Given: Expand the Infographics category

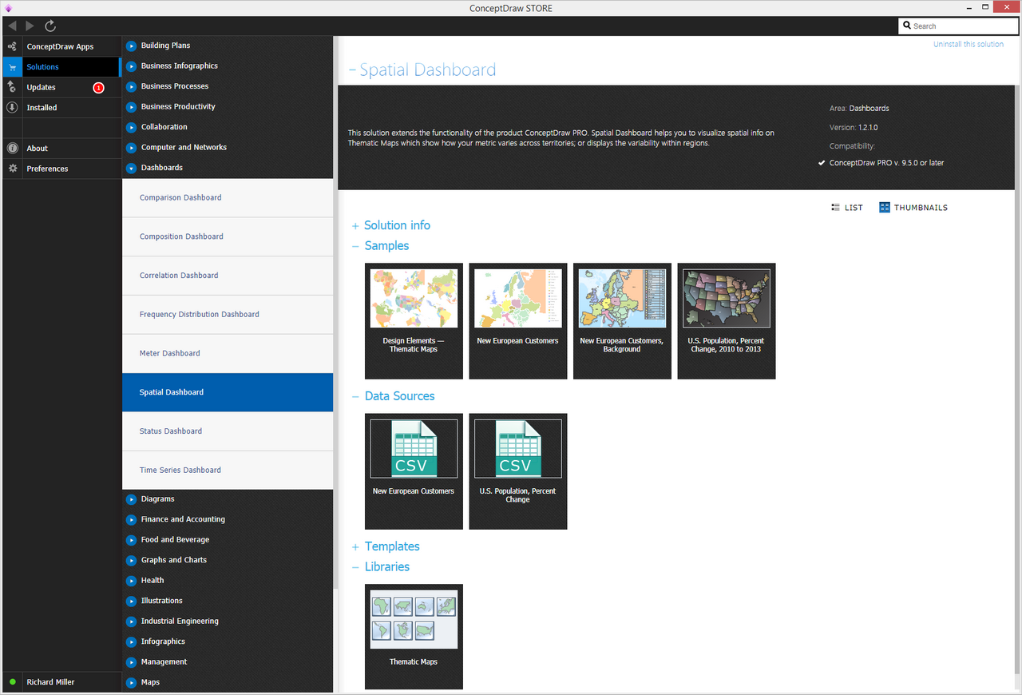Looking at the screenshot, I should tap(132, 641).
